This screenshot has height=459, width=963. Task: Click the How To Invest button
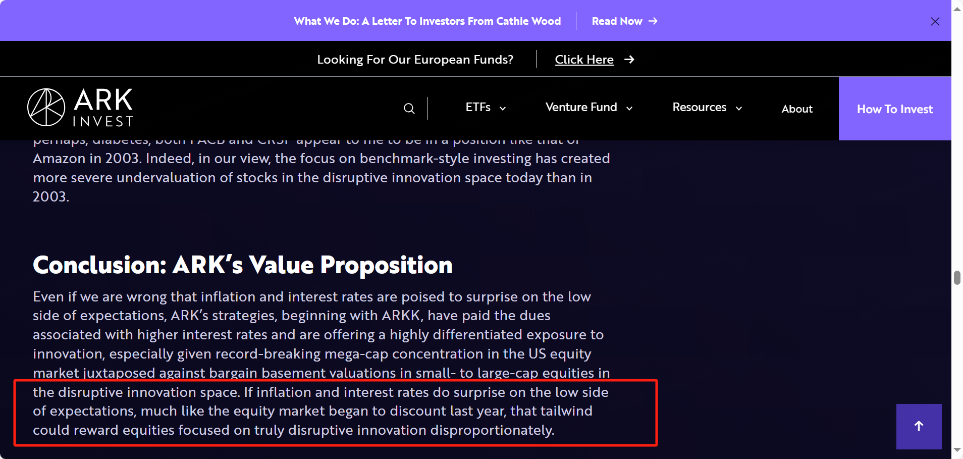(x=895, y=109)
